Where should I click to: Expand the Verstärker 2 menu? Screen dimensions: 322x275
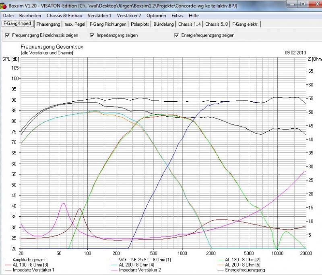tap(129, 16)
